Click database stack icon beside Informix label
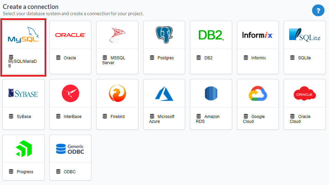Image resolution: width=329 pixels, height=185 pixels. pyautogui.click(x=246, y=58)
